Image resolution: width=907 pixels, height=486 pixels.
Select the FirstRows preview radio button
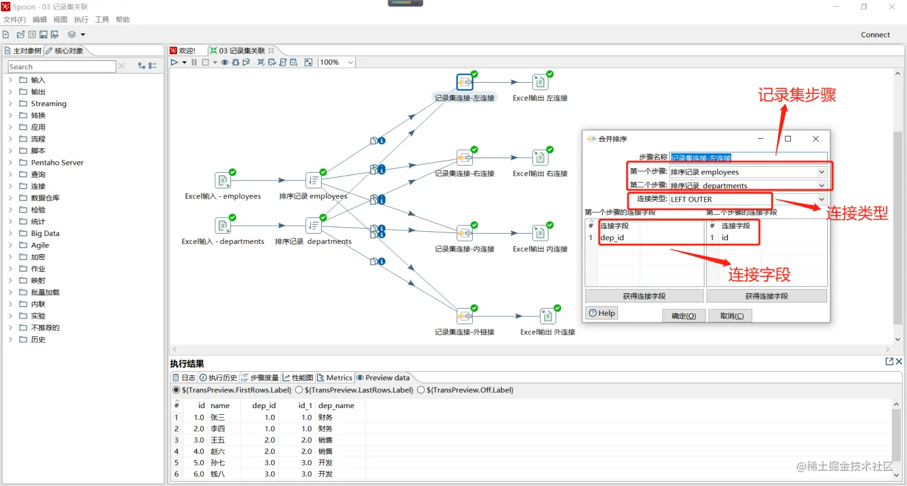(176, 390)
